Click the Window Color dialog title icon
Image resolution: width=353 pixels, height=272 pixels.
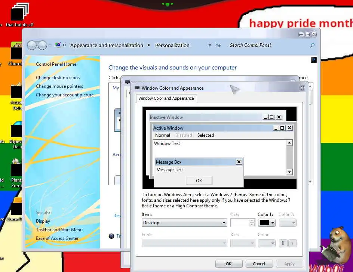[x=137, y=88]
